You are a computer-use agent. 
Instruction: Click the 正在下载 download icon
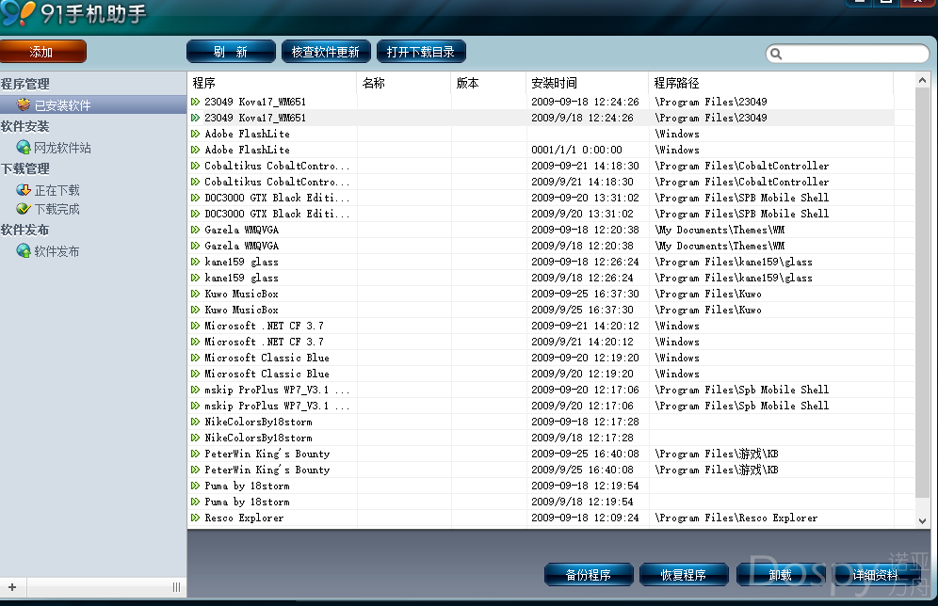tap(24, 189)
